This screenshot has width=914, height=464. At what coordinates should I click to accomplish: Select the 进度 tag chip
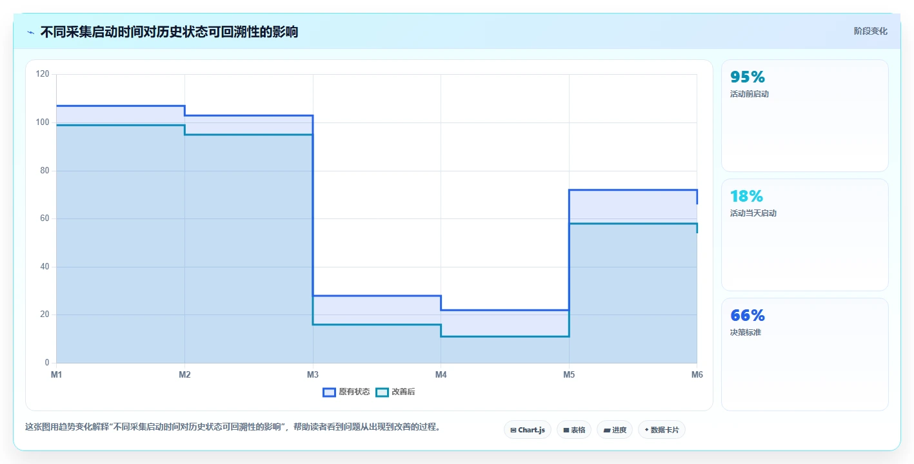615,430
